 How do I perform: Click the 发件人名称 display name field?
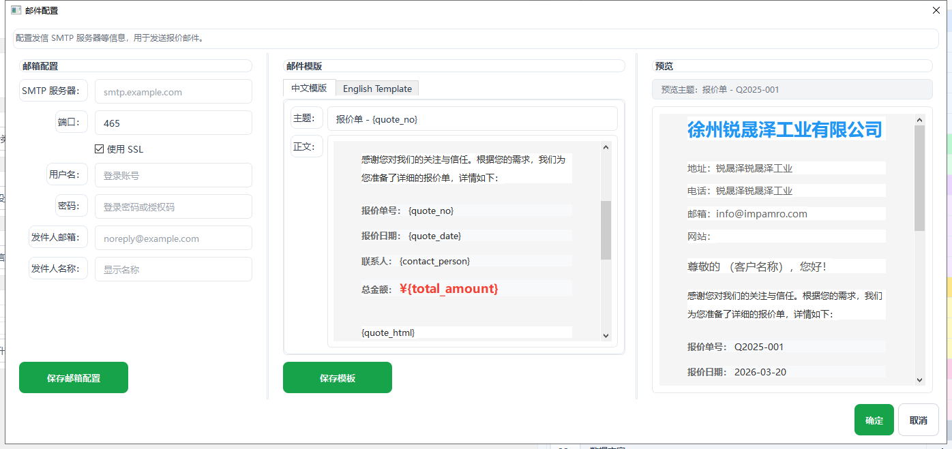coord(173,269)
